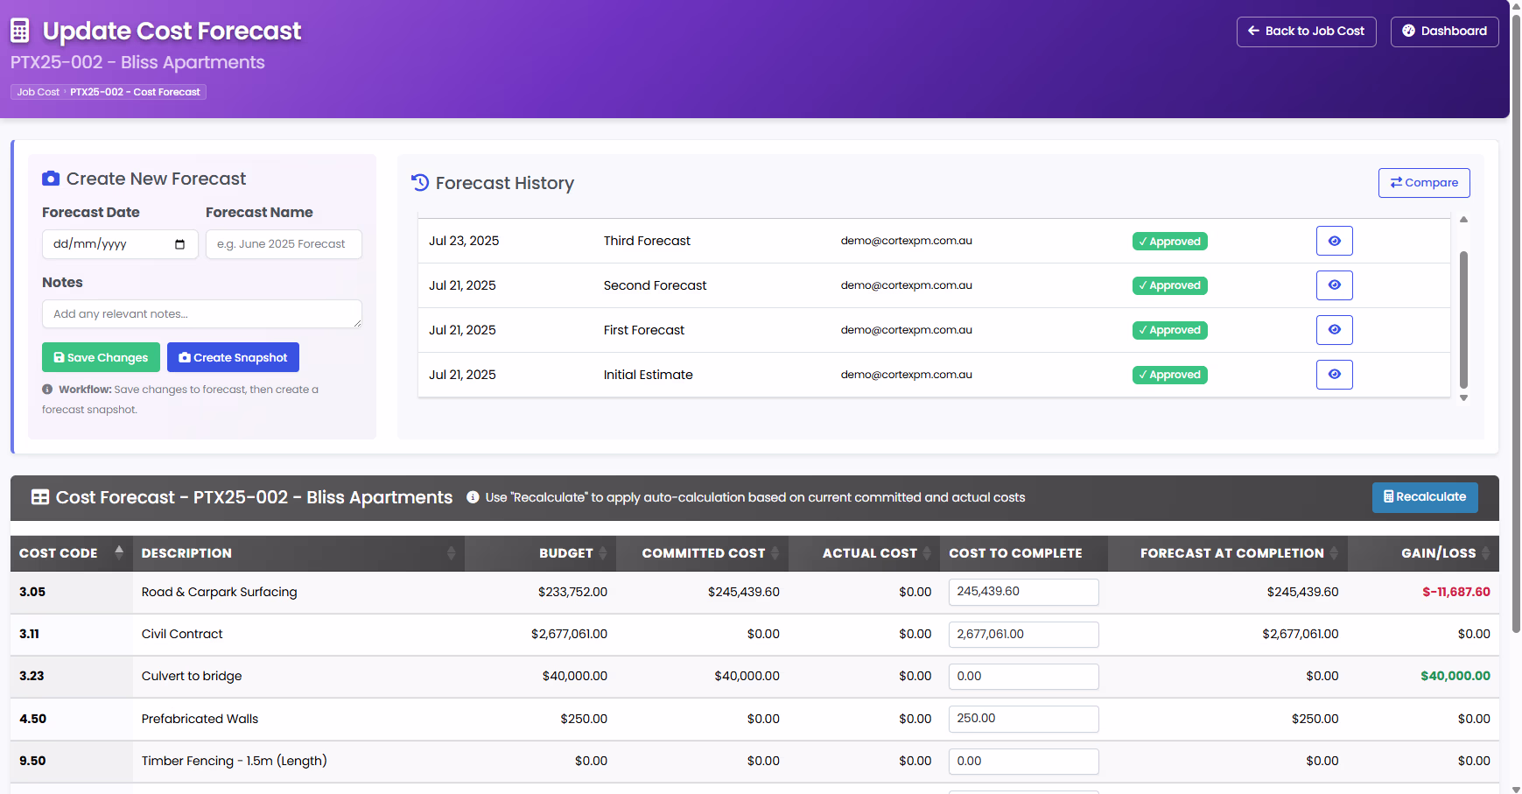View the First Forecast snapshot via eye icon
This screenshot has height=794, width=1522.
(1334, 330)
